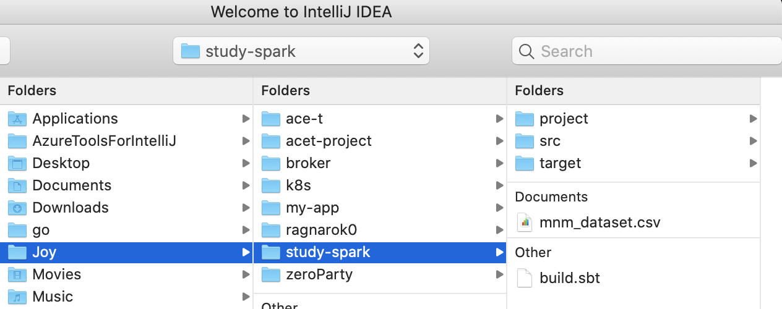This screenshot has height=309, width=782.
Task: Expand the project folder arrow
Action: click(753, 119)
